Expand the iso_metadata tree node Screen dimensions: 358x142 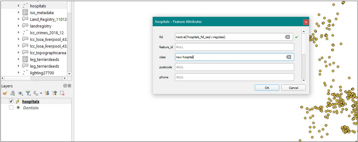(x=18, y=12)
